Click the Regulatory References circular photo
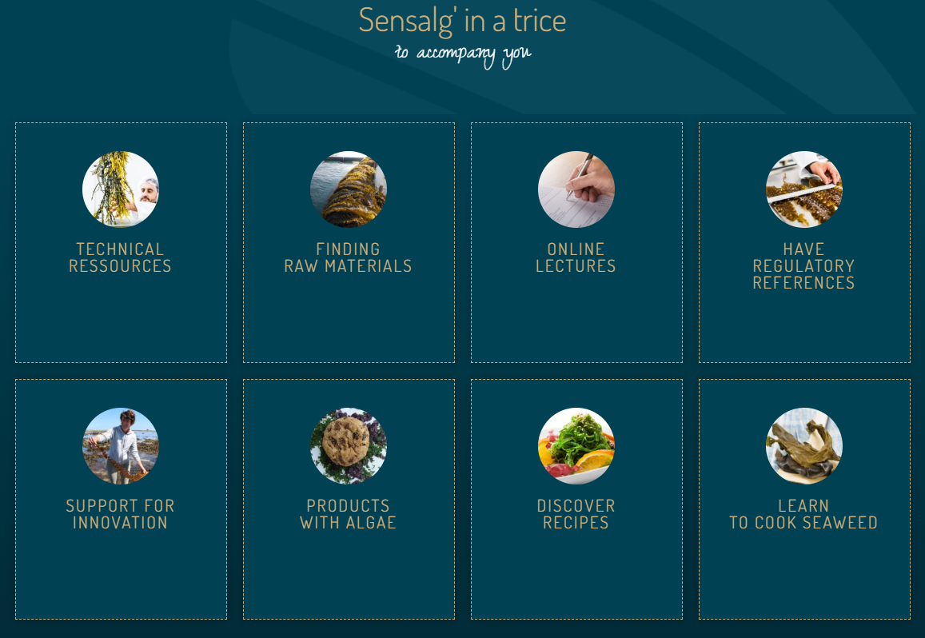This screenshot has width=925, height=638. pos(803,189)
